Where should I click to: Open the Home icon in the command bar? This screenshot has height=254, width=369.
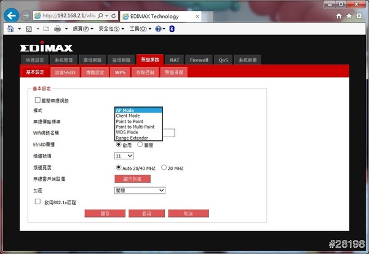10,29
